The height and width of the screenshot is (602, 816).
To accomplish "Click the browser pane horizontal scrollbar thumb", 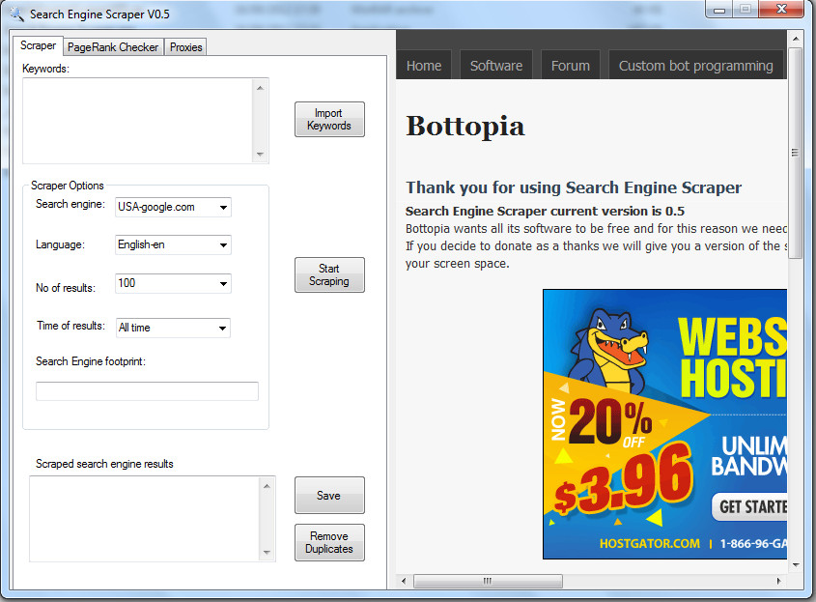I will (x=488, y=581).
